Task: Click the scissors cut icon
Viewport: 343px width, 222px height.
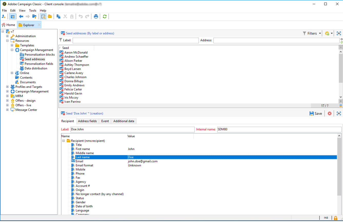Action: coord(65,17)
